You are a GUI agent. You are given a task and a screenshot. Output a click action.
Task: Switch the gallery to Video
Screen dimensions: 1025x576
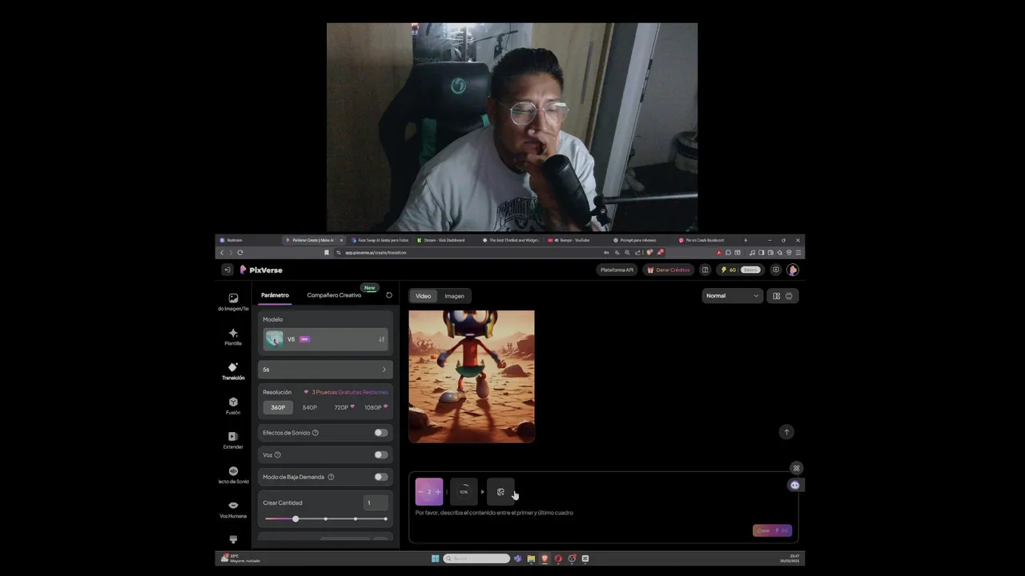[423, 296]
